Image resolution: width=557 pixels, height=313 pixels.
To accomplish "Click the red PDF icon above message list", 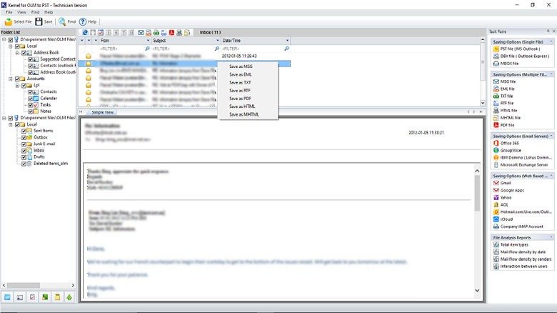I will (x=171, y=32).
